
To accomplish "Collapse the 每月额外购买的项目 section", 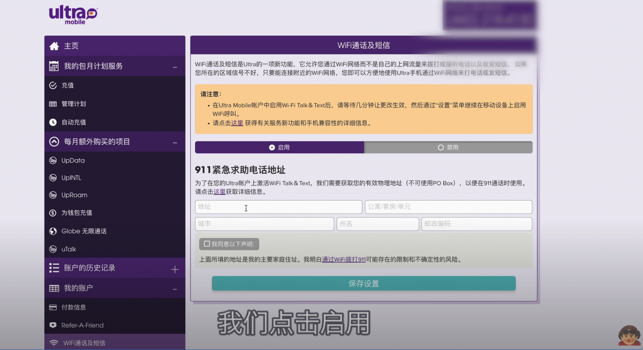I will pyautogui.click(x=175, y=143).
